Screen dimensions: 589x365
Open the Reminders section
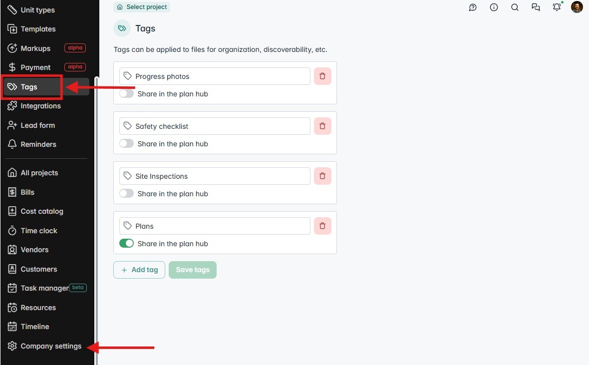click(37, 144)
